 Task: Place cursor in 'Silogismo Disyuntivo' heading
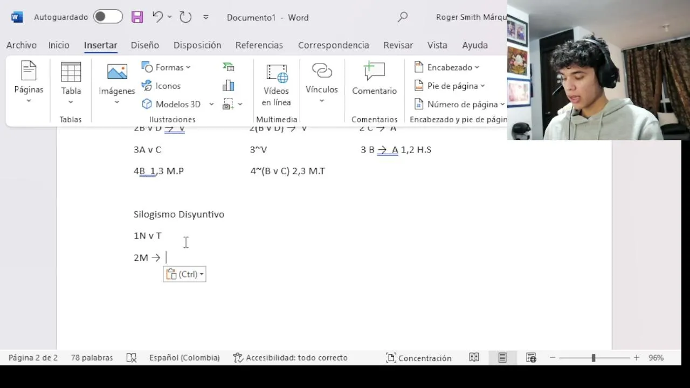(x=179, y=214)
